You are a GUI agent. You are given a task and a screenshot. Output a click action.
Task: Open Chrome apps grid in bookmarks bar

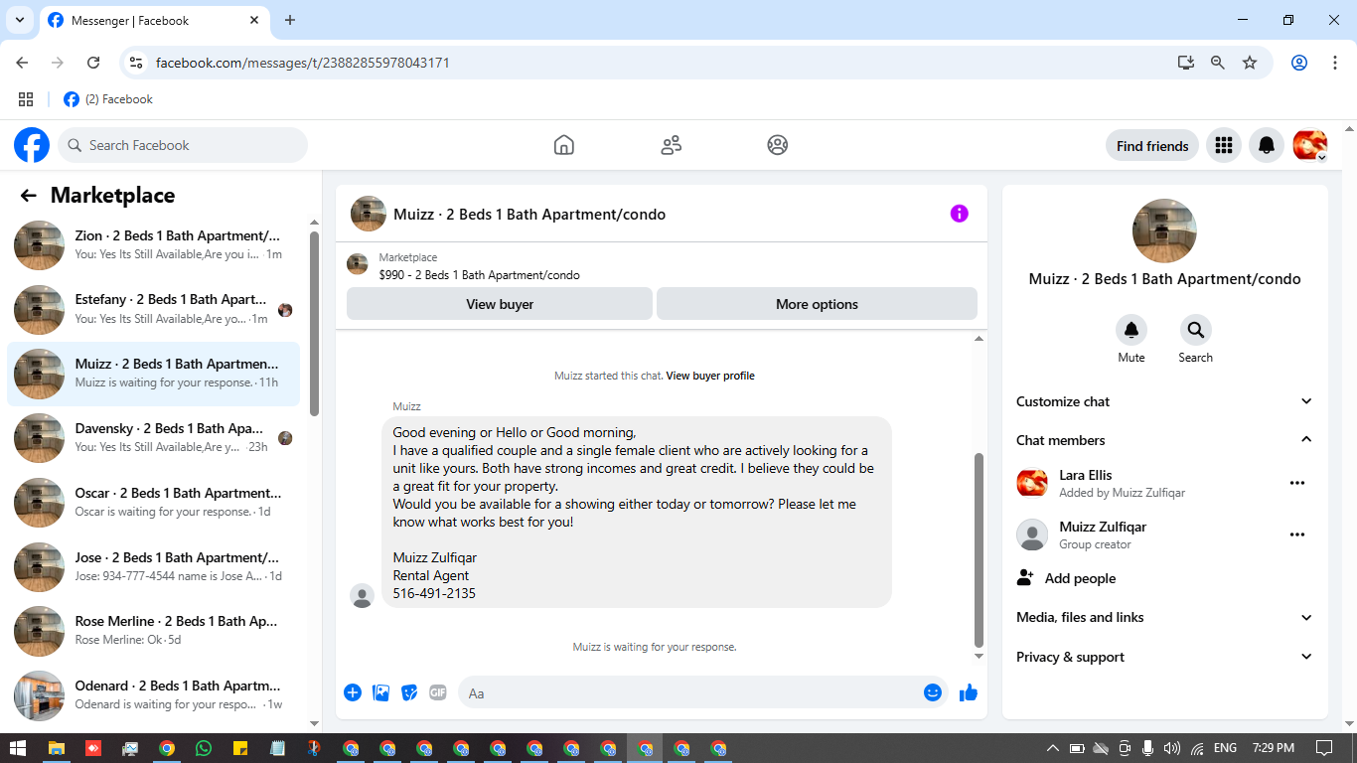pos(26,99)
